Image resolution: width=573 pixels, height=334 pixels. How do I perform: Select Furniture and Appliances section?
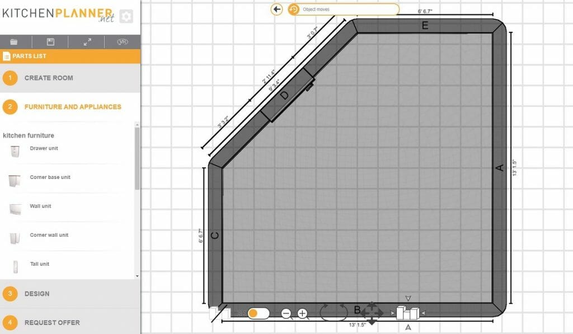click(x=73, y=107)
